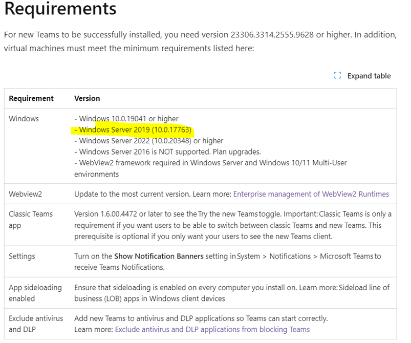Click the App sideloading enabled row label
Screen dimensions: 411x343
click(35, 293)
